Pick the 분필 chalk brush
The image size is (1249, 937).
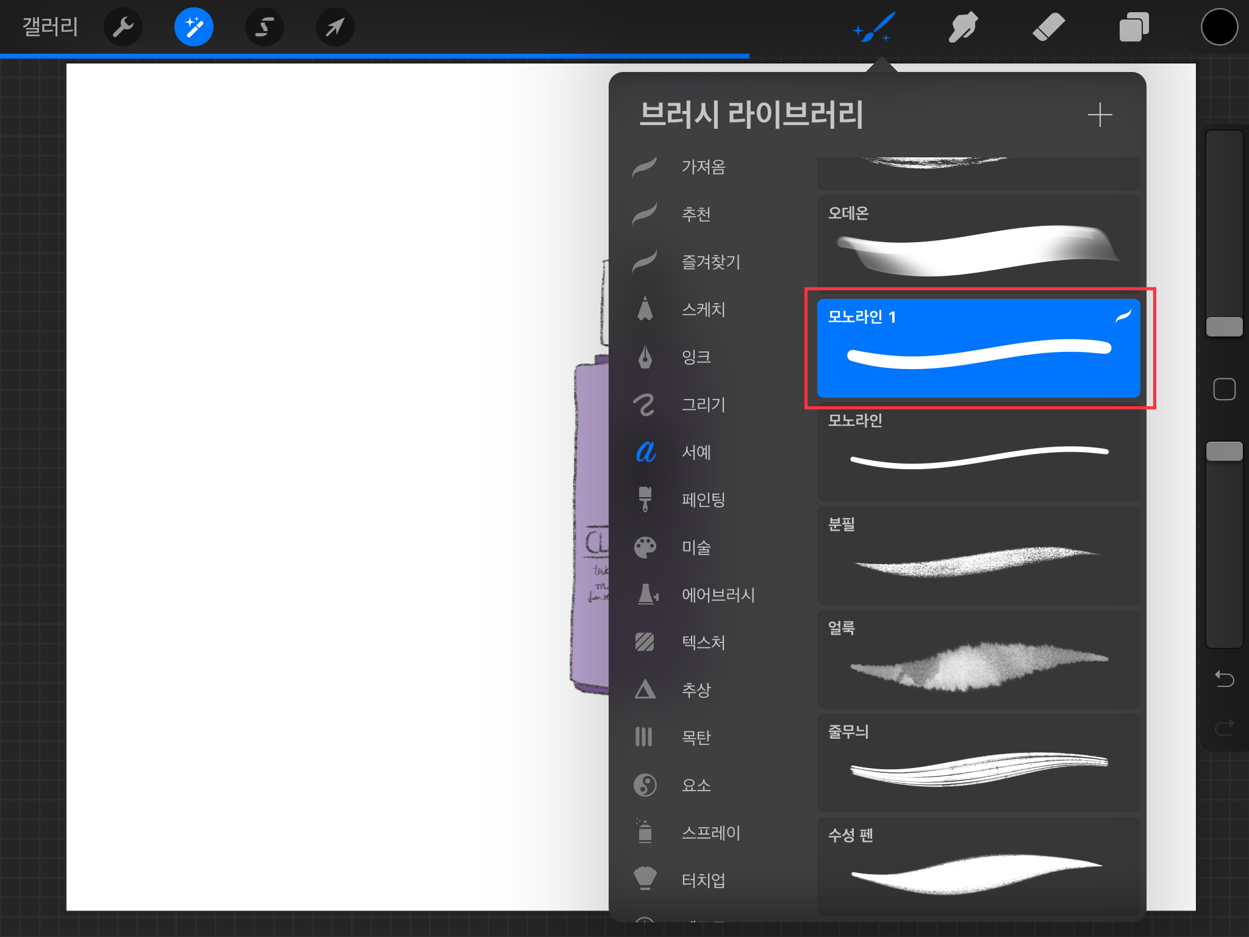pos(978,555)
